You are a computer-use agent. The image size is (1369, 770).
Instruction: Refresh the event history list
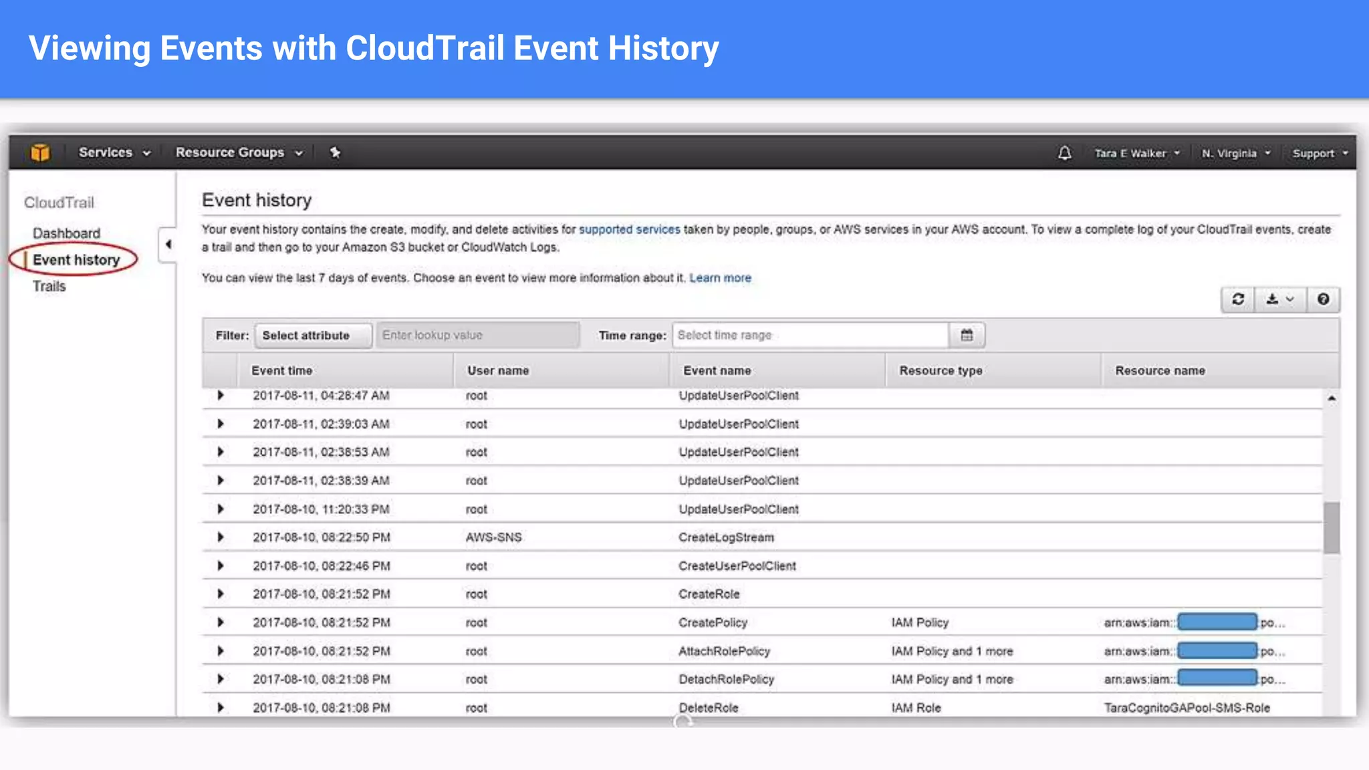(x=1238, y=299)
